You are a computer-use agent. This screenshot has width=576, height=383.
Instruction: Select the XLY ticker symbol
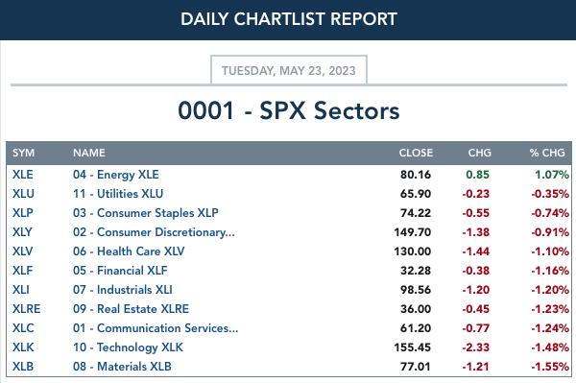tap(22, 232)
